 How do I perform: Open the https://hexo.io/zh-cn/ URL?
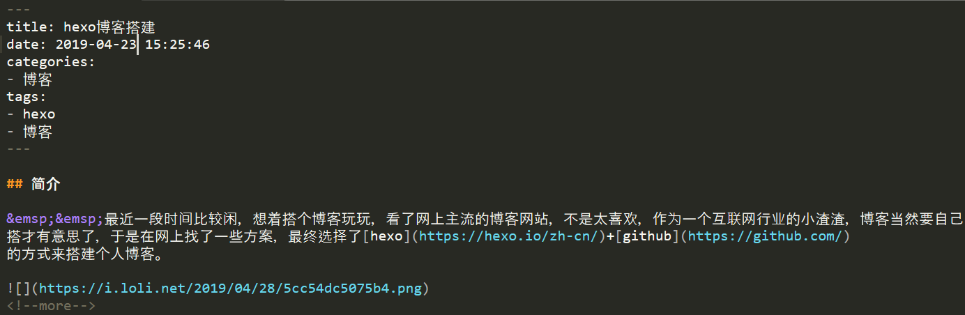pos(507,237)
